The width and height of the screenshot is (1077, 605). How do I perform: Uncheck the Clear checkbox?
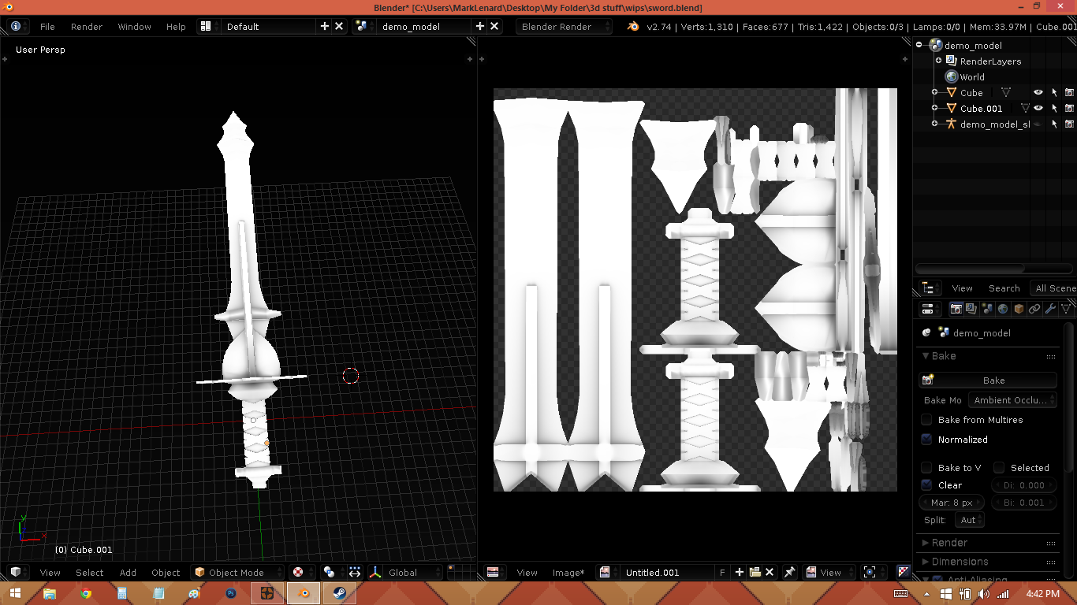coord(927,485)
